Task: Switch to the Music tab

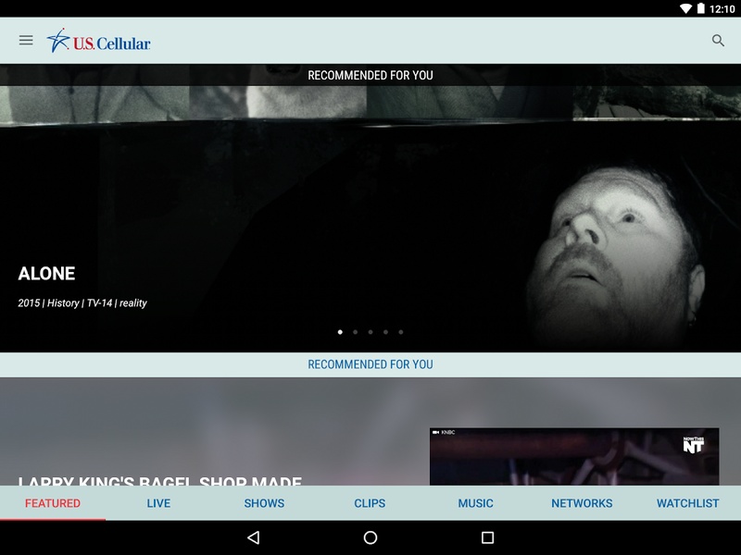Action: [x=476, y=503]
